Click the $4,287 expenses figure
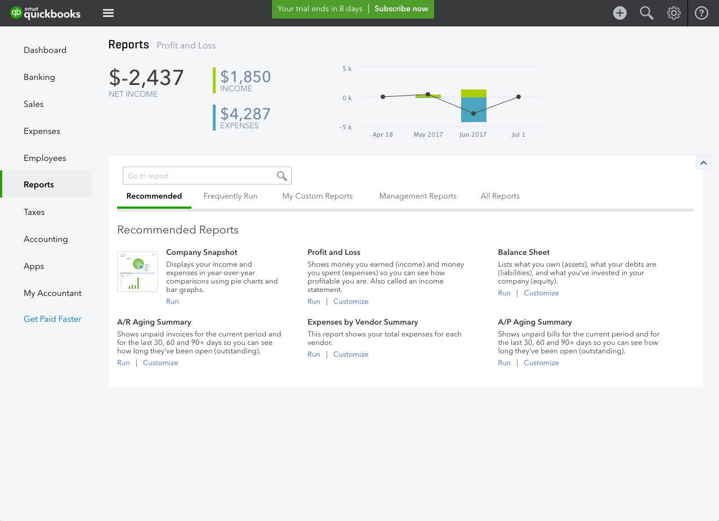 245,114
